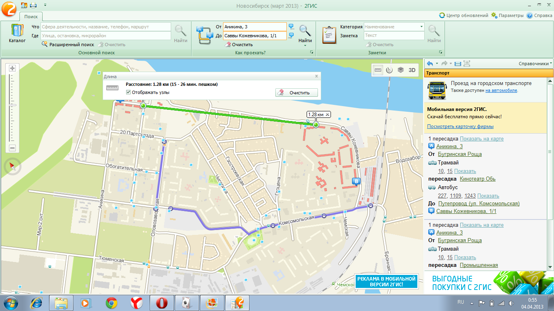
Task: Switch to the Поиск ribbon tab
Action: (x=31, y=17)
